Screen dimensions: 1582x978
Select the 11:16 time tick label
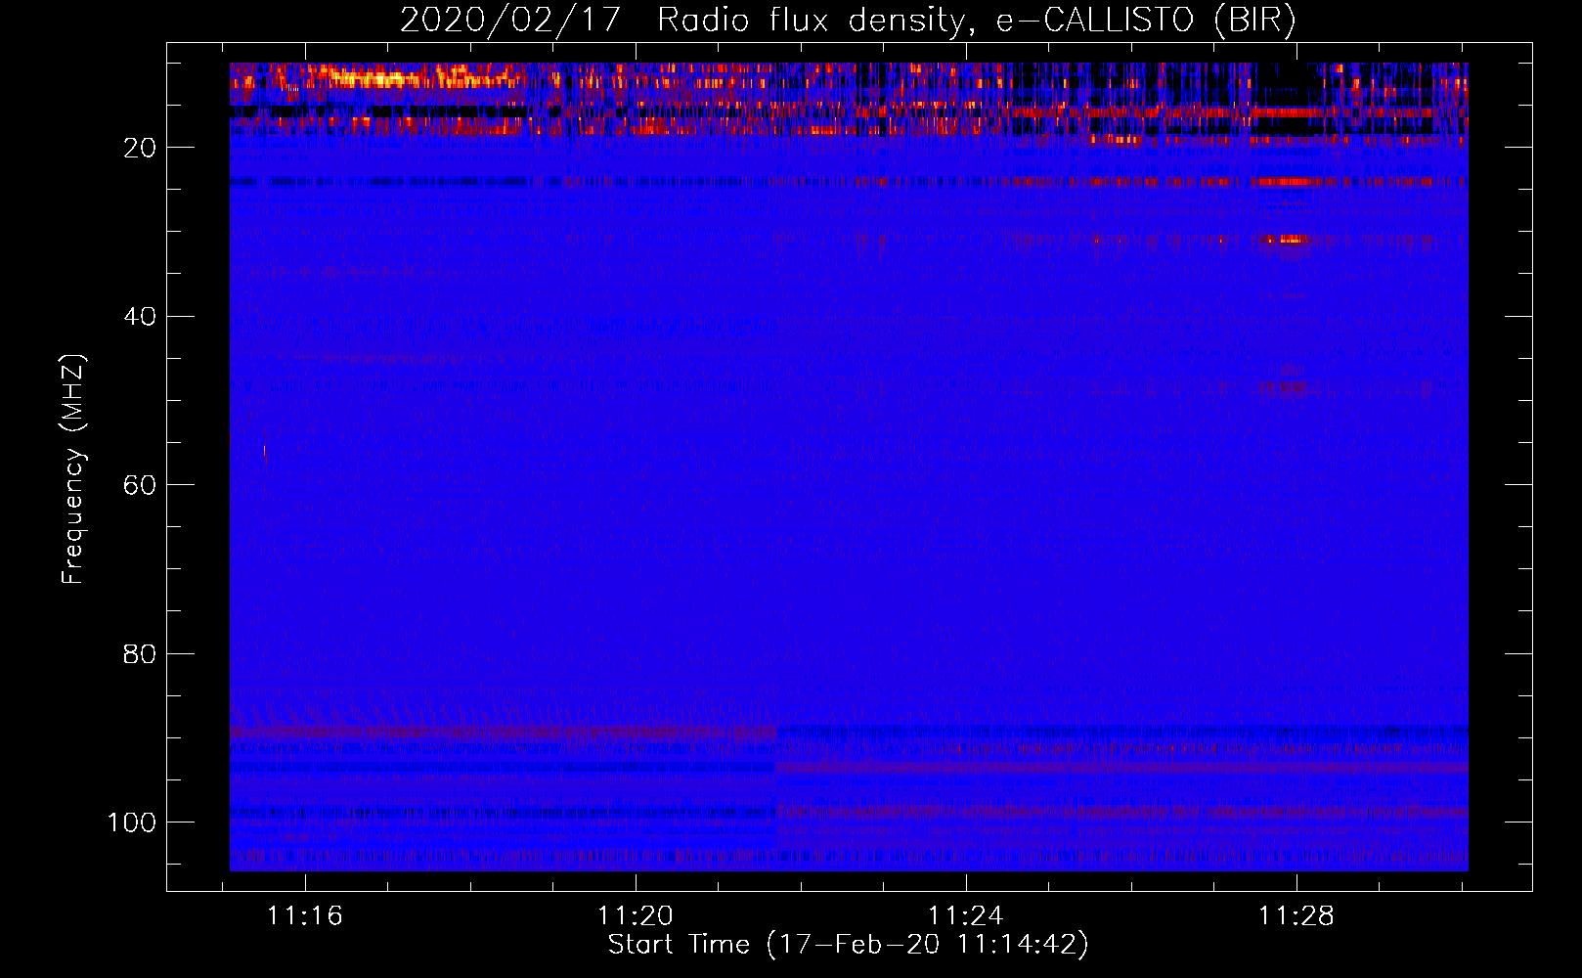(305, 916)
